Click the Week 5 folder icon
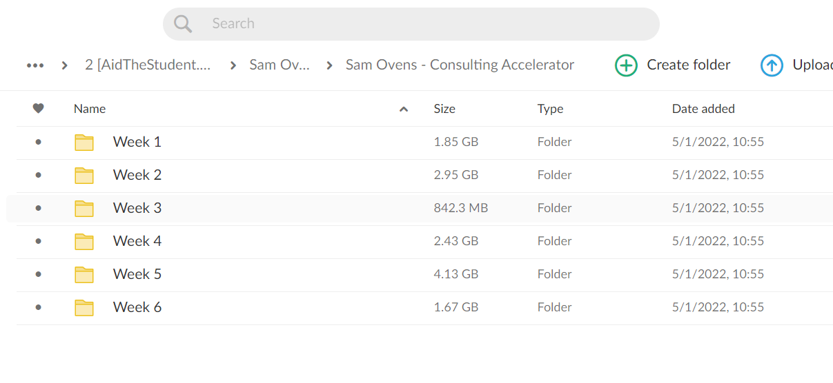Viewport: 833px width, 383px height. [84, 275]
